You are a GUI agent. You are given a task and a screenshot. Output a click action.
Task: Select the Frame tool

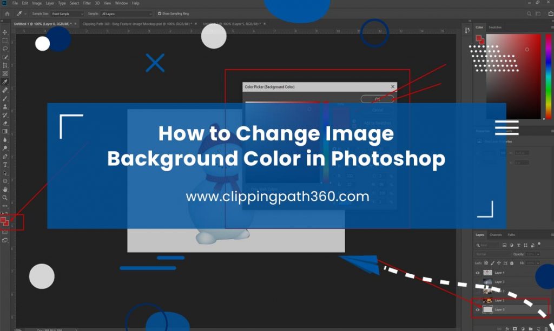tap(5, 73)
